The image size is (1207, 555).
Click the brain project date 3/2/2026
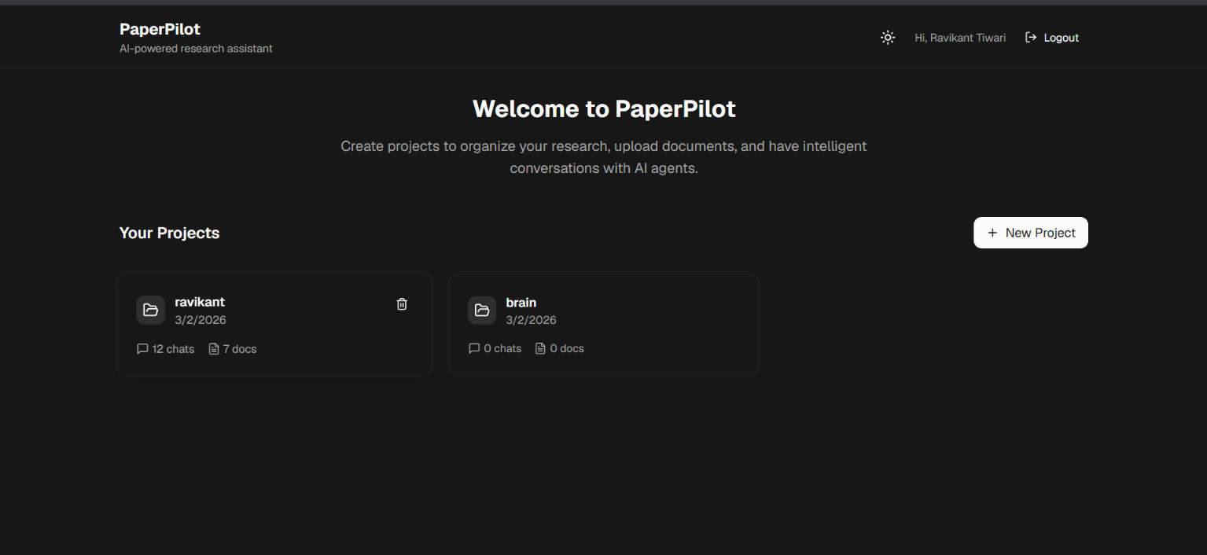pyautogui.click(x=531, y=320)
